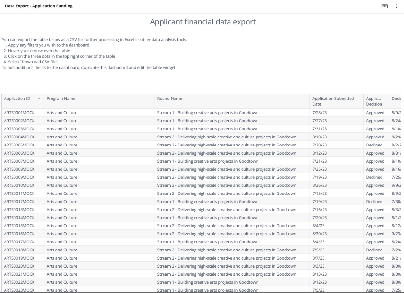404x293 pixels.
Task: Select the ARTS0005MOCK application ID cell
Action: pos(23,145)
